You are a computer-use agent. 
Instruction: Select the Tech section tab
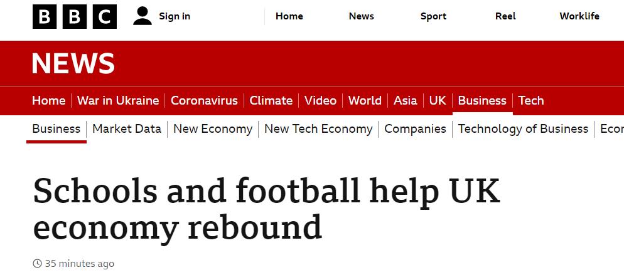point(531,100)
